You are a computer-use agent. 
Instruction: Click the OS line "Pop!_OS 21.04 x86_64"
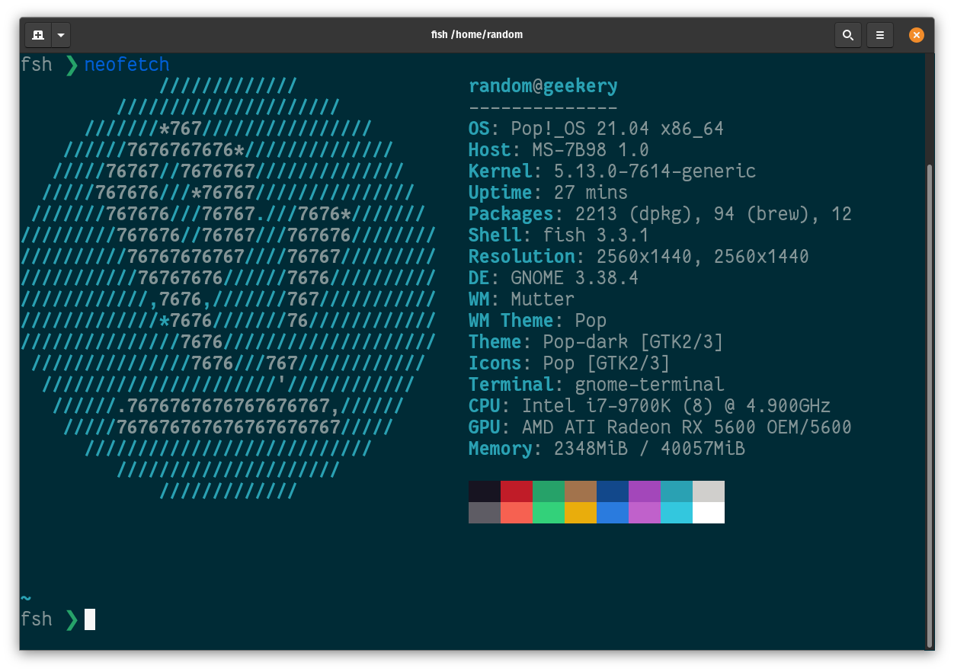pyautogui.click(x=596, y=129)
